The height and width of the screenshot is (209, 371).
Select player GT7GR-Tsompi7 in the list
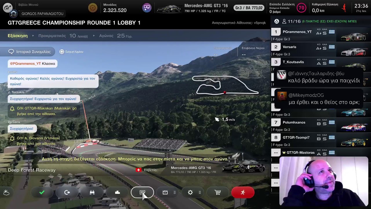pos(321,140)
